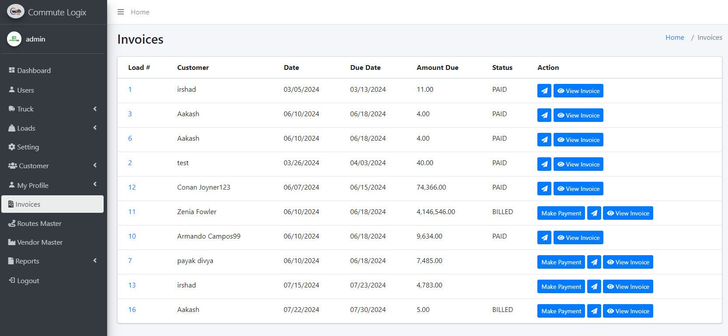The height and width of the screenshot is (336, 728).
Task: Open load number 12 link
Action: [x=132, y=187]
